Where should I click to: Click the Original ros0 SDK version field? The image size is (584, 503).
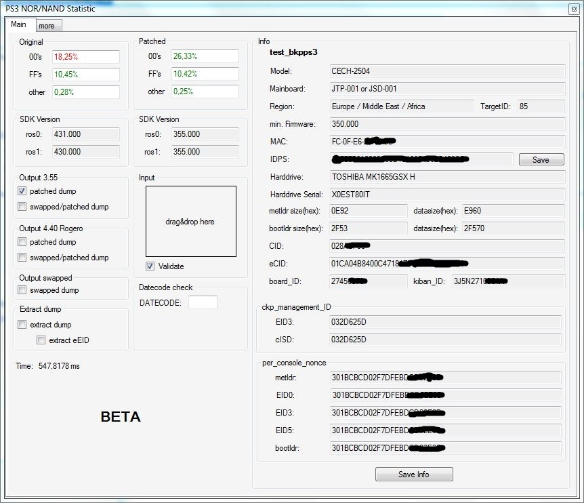click(77, 134)
